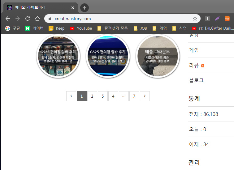Viewport: 234px width, 170px height.
Task: Go to page 2 in pagination
Action: coord(92,96)
